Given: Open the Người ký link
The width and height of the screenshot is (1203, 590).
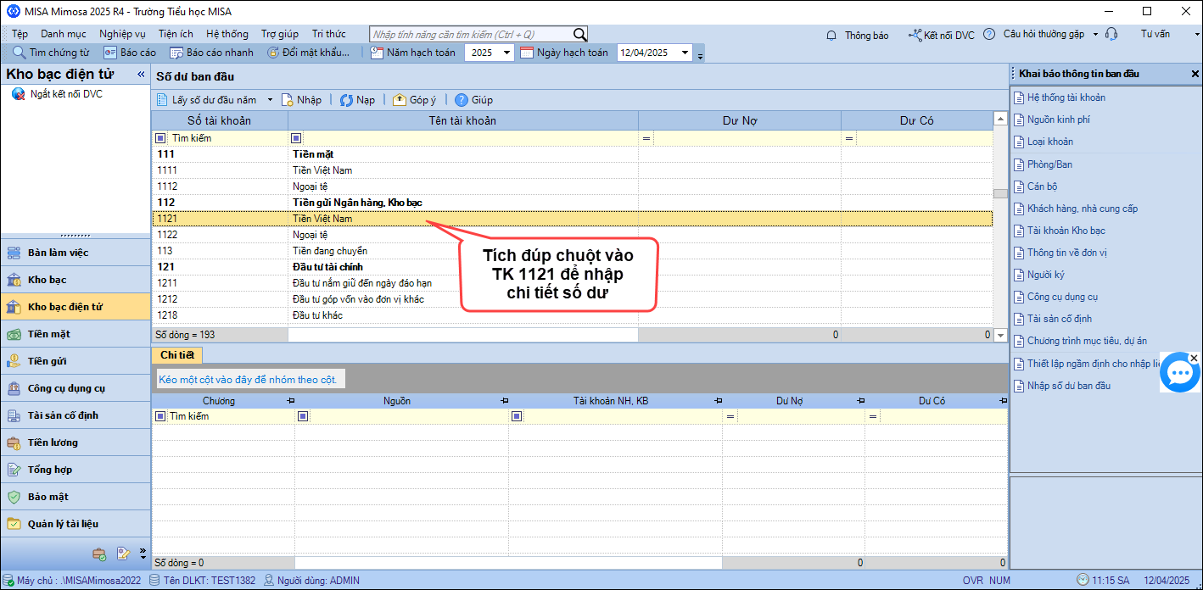Looking at the screenshot, I should point(1046,275).
